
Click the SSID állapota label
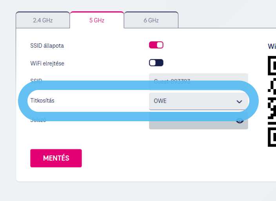click(x=47, y=45)
